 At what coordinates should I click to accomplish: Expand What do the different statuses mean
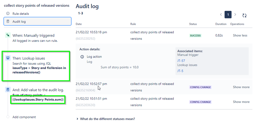[106, 119]
